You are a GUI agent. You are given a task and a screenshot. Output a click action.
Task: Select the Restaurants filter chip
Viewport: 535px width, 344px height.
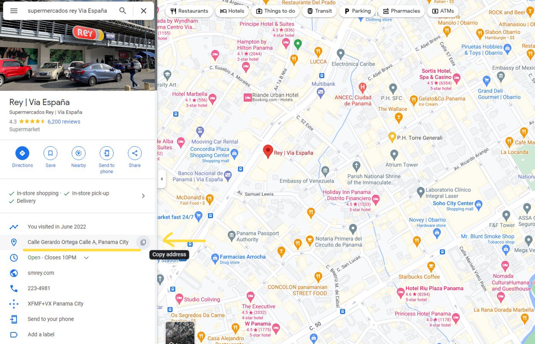(x=189, y=11)
